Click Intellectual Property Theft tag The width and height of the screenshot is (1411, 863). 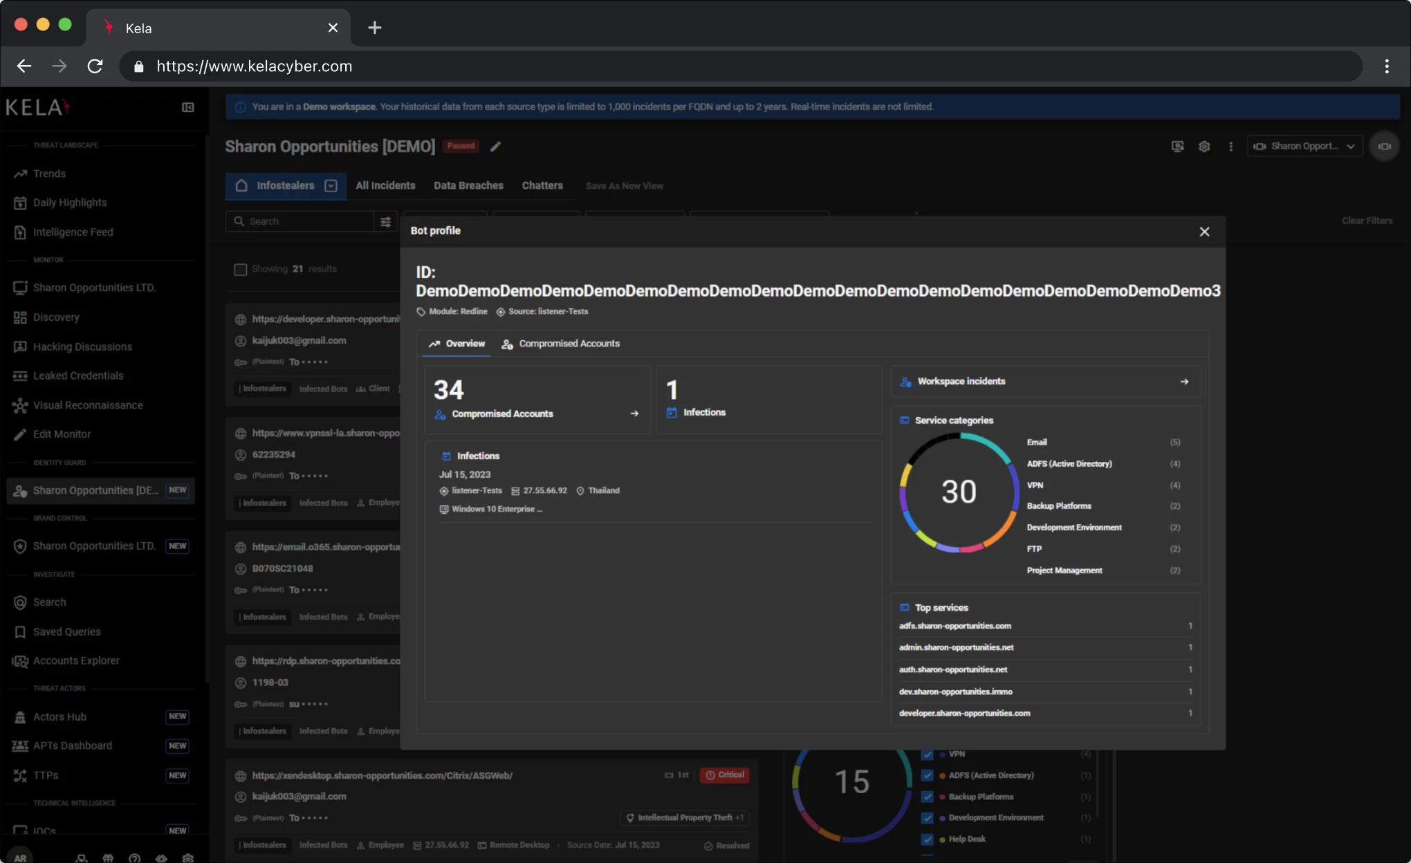tap(684, 817)
